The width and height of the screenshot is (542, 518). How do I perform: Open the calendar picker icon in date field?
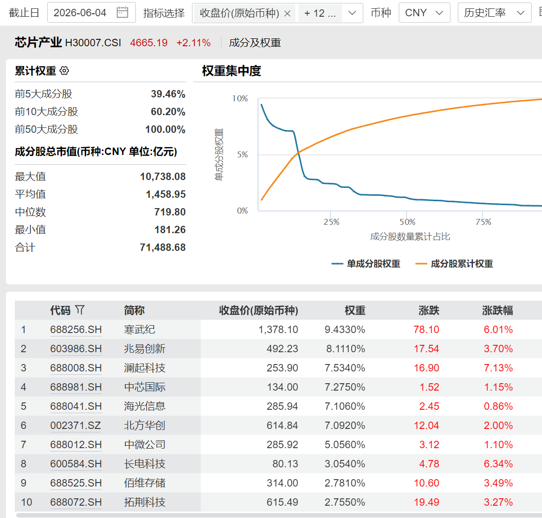[123, 12]
